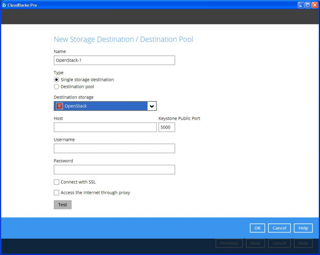Click the OpenStack destination storage combo box

105,106
